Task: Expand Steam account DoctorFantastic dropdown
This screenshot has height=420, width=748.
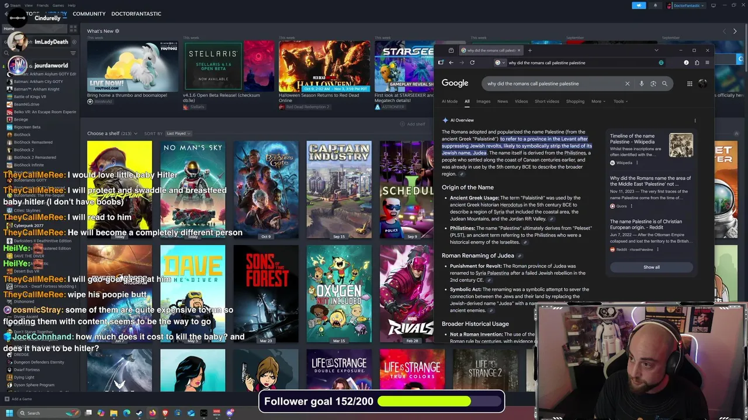Action: point(689,5)
